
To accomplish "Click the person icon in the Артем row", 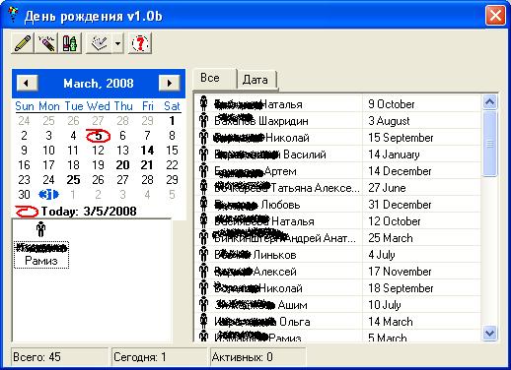I will (204, 170).
